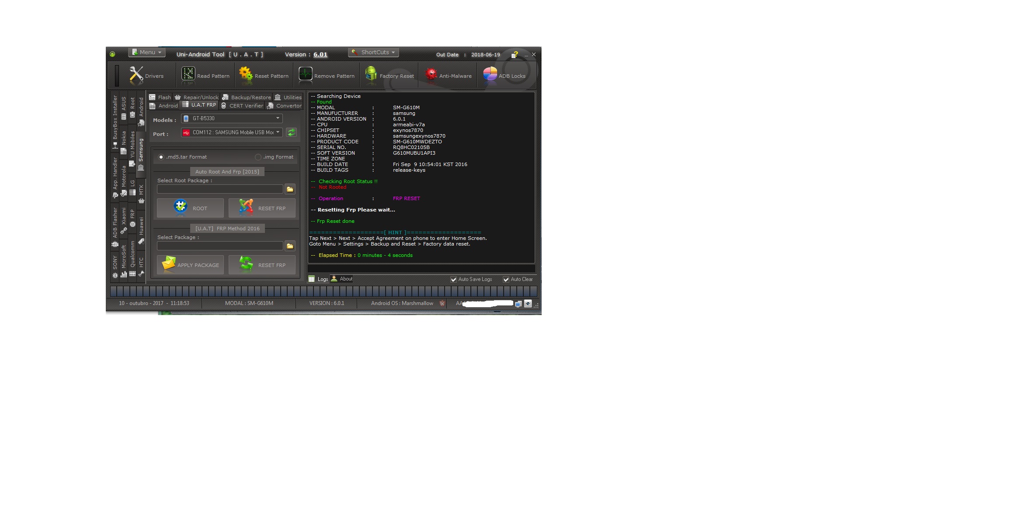This screenshot has height=520, width=1023.
Task: Open the ADB Flasher side tab
Action: pyautogui.click(x=115, y=227)
